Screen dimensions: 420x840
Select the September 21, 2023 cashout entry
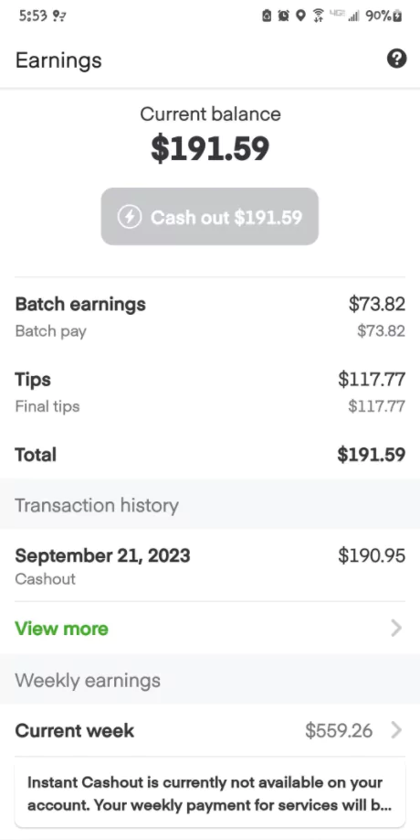point(210,565)
